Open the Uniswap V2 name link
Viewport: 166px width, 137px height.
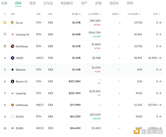pos(22,34)
